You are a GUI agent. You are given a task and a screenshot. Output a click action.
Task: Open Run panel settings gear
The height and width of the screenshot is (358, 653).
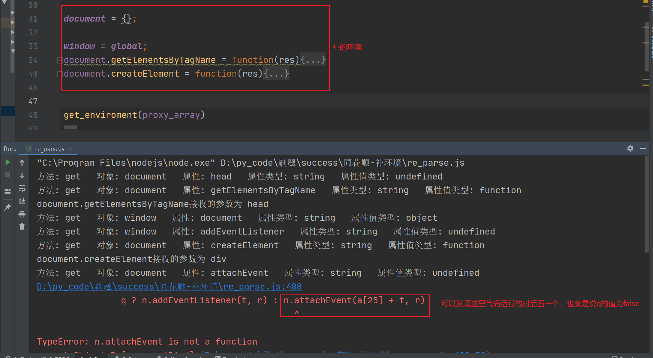pyautogui.click(x=630, y=148)
